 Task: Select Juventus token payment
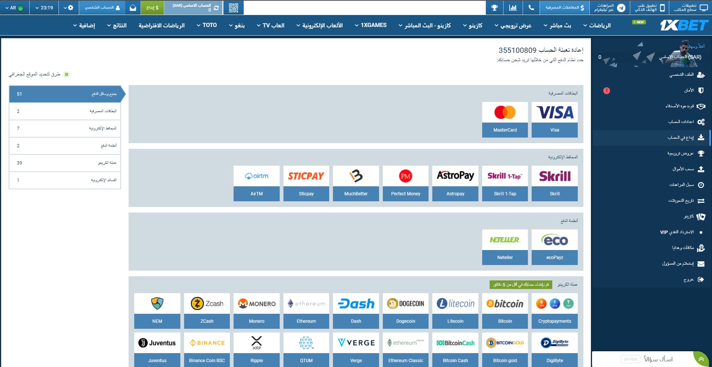point(157,350)
